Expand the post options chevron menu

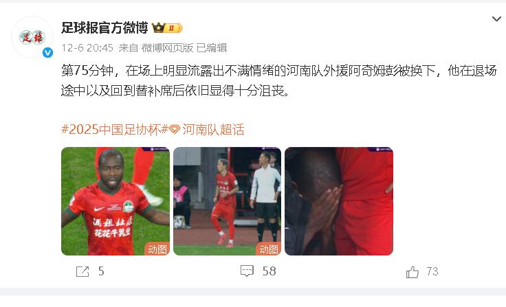[x=496, y=19]
